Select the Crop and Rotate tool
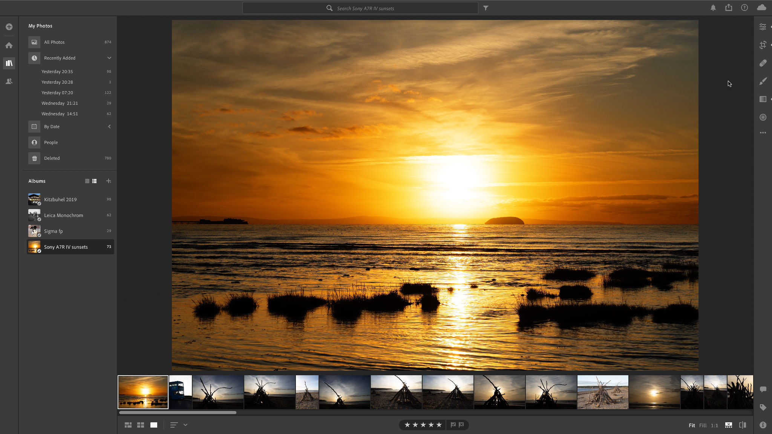 point(763,45)
